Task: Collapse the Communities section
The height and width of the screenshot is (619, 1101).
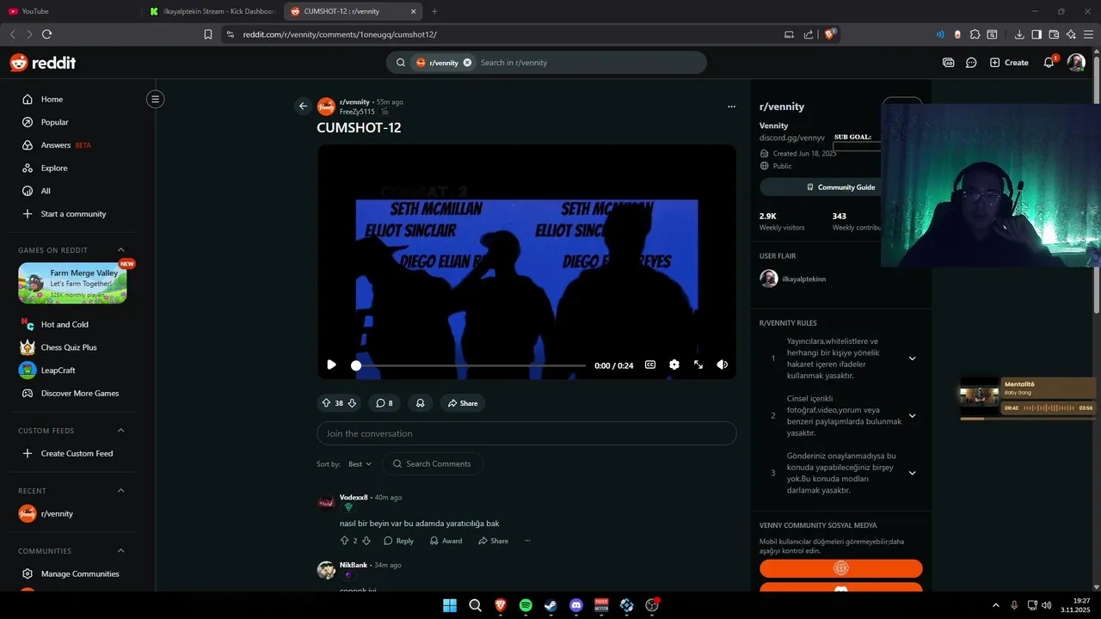Action: [120, 551]
